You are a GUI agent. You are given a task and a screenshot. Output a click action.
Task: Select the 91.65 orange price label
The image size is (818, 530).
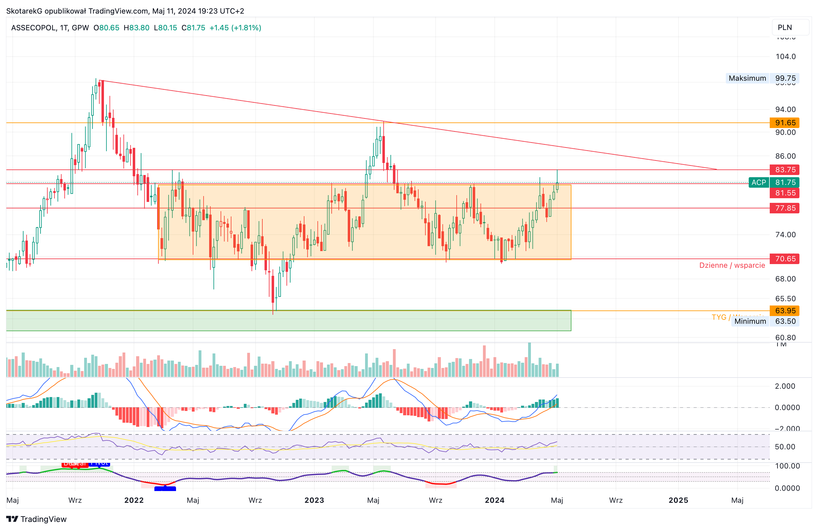point(785,123)
